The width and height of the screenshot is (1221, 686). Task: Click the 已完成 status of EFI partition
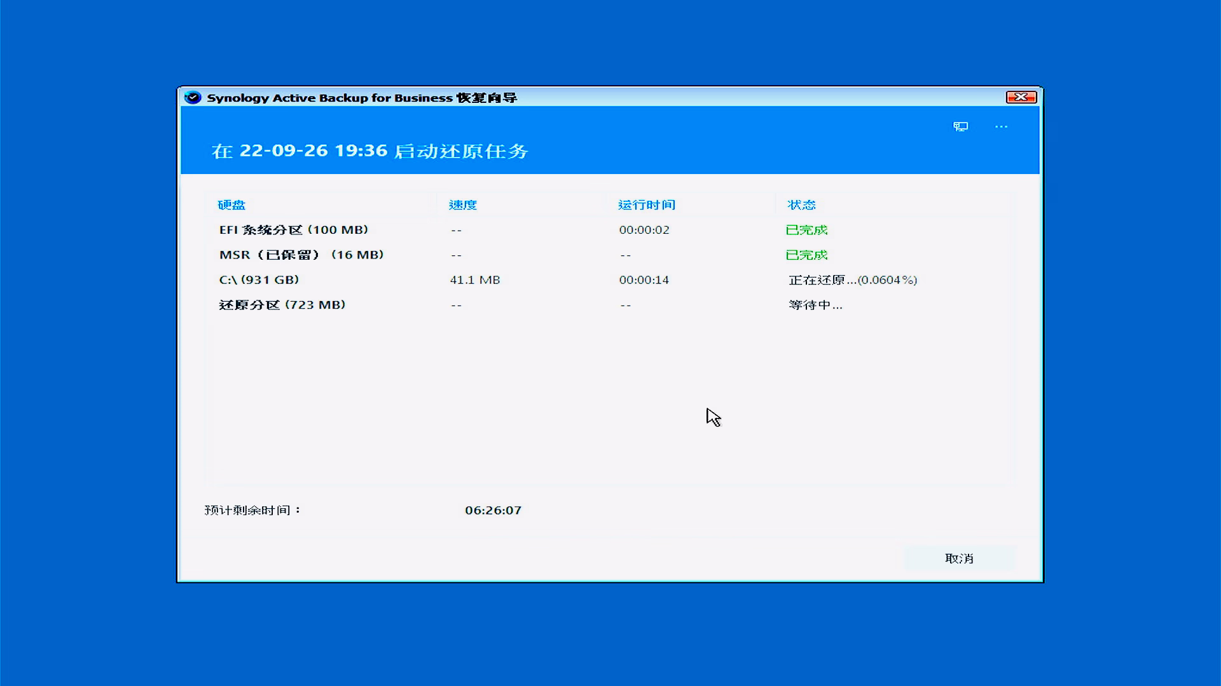click(806, 230)
